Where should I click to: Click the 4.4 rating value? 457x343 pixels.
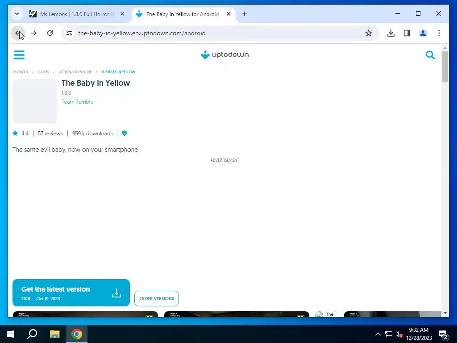(25, 133)
